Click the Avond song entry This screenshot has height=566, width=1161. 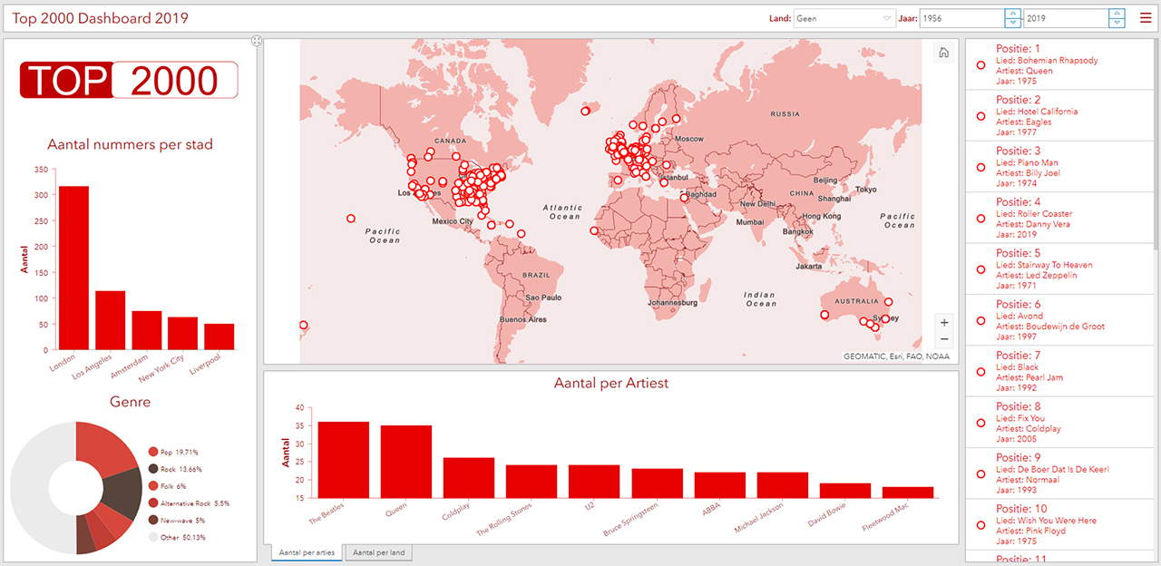(1059, 320)
